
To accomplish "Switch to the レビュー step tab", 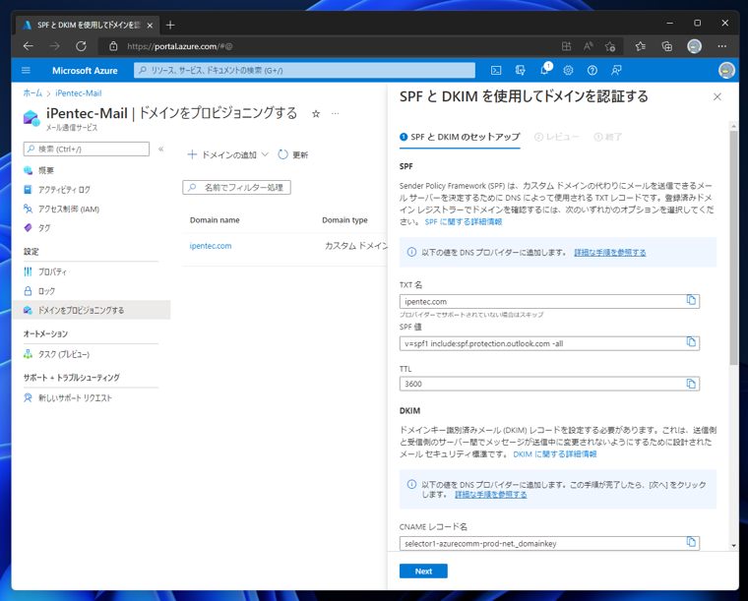I will (x=557, y=138).
